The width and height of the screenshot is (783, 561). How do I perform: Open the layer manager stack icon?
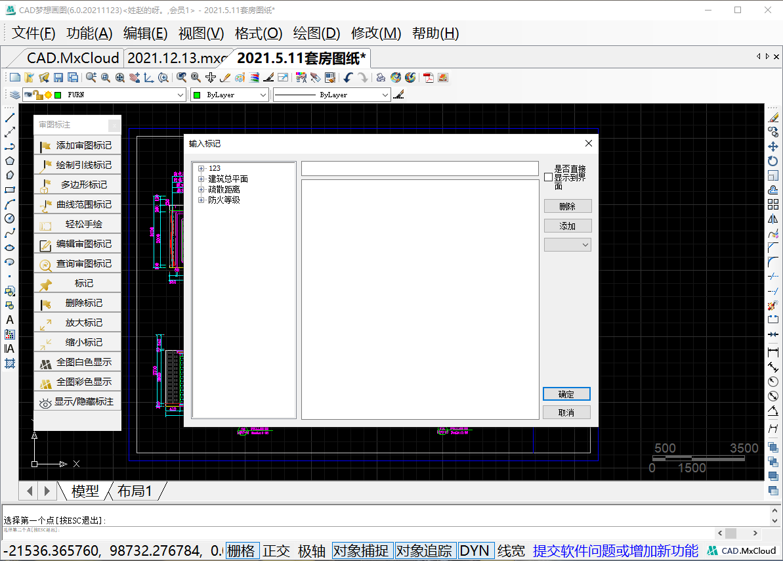click(14, 95)
